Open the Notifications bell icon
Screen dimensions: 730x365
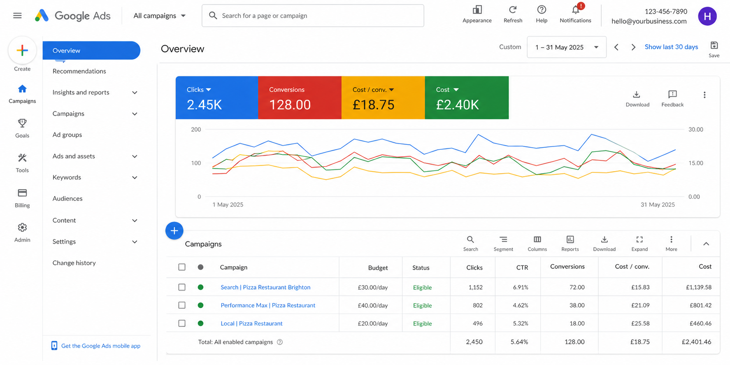coord(575,10)
